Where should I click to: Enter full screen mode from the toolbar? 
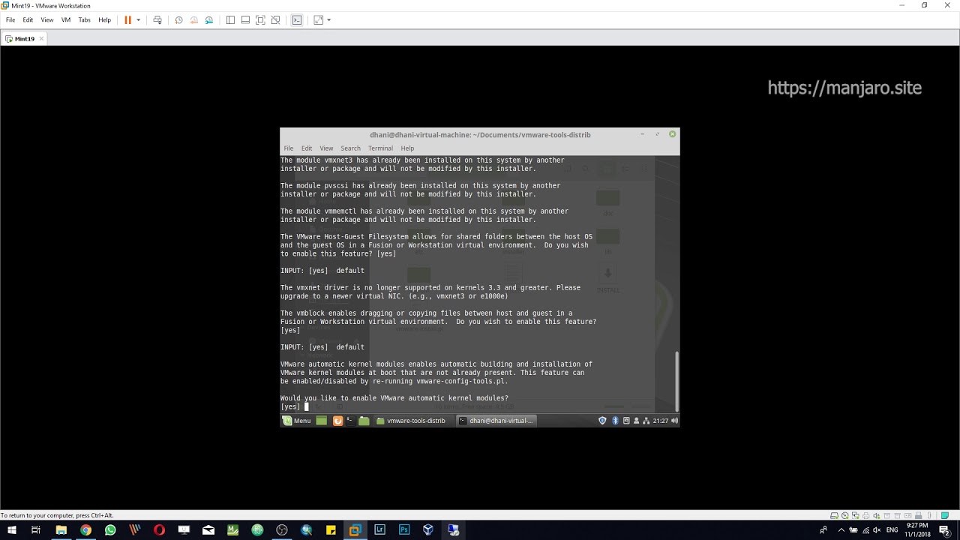click(x=260, y=20)
